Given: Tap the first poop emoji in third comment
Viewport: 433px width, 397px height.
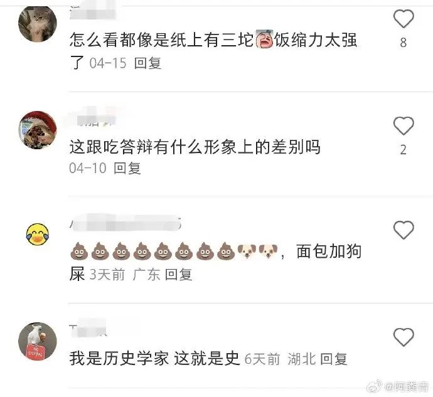Looking at the screenshot, I should click(x=79, y=251).
